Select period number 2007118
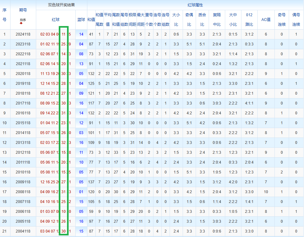 click(x=23, y=202)
